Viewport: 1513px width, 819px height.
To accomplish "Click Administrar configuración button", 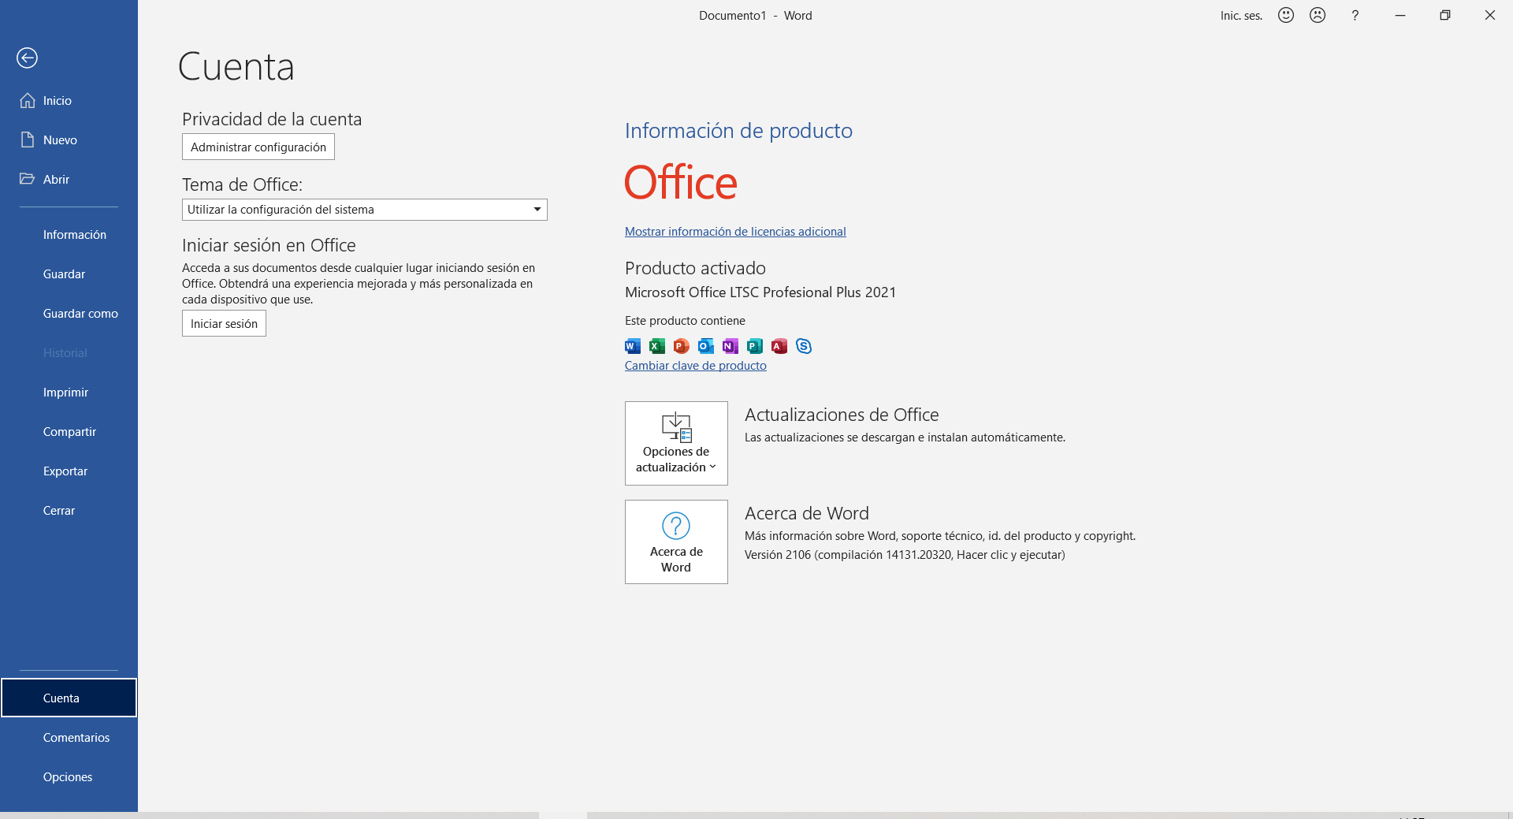I will (258, 147).
